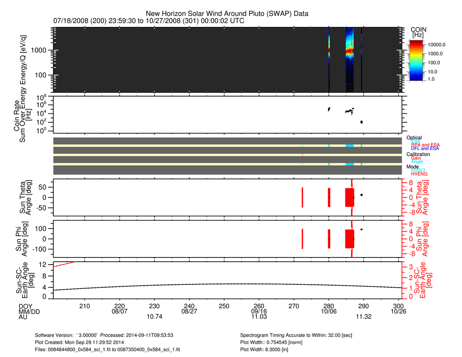Click the 'Mode' legend heading
The width and height of the screenshot is (462, 357).
412,166
